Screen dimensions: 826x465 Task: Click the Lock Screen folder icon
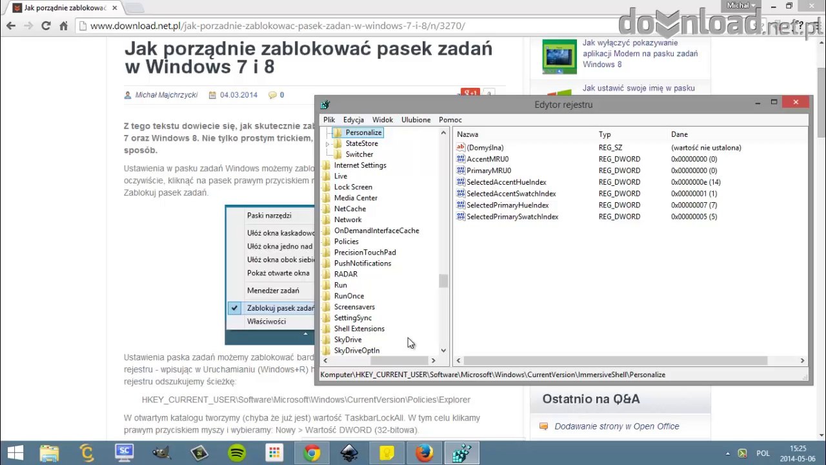point(326,187)
